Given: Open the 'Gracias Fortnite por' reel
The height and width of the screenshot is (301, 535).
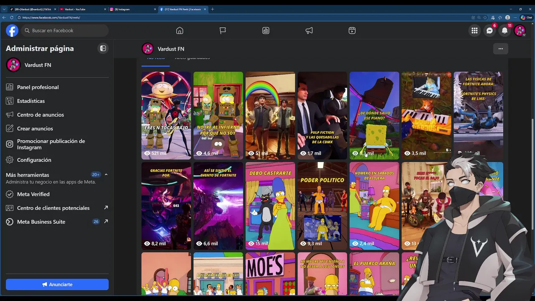Looking at the screenshot, I should click(x=166, y=206).
